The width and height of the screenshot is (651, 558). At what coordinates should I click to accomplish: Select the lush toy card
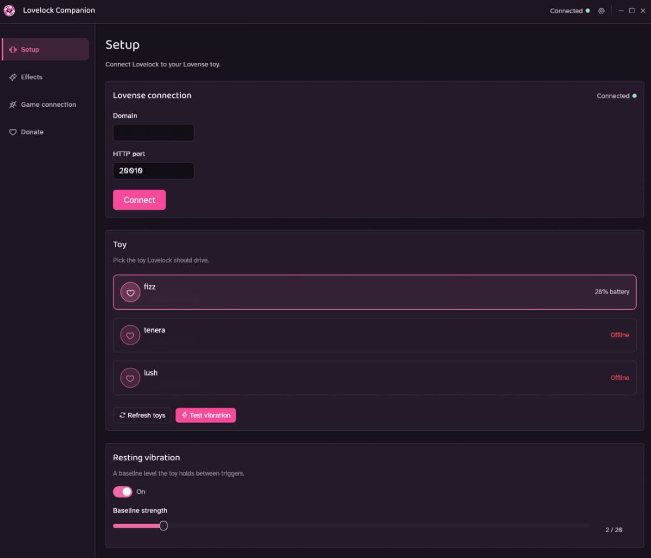[x=375, y=378]
